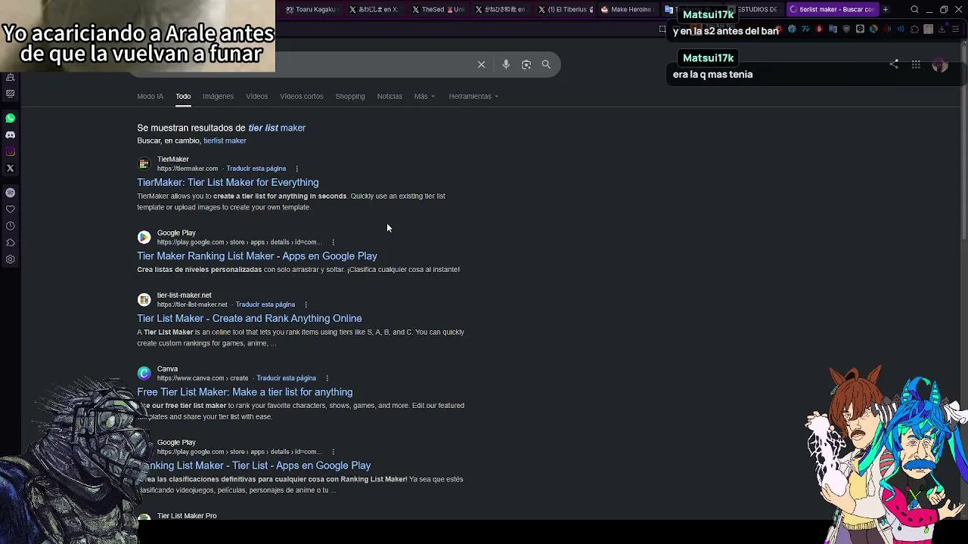Viewport: 968px width, 544px height.
Task: Click the TierMaker site favicon
Action: [x=144, y=164]
